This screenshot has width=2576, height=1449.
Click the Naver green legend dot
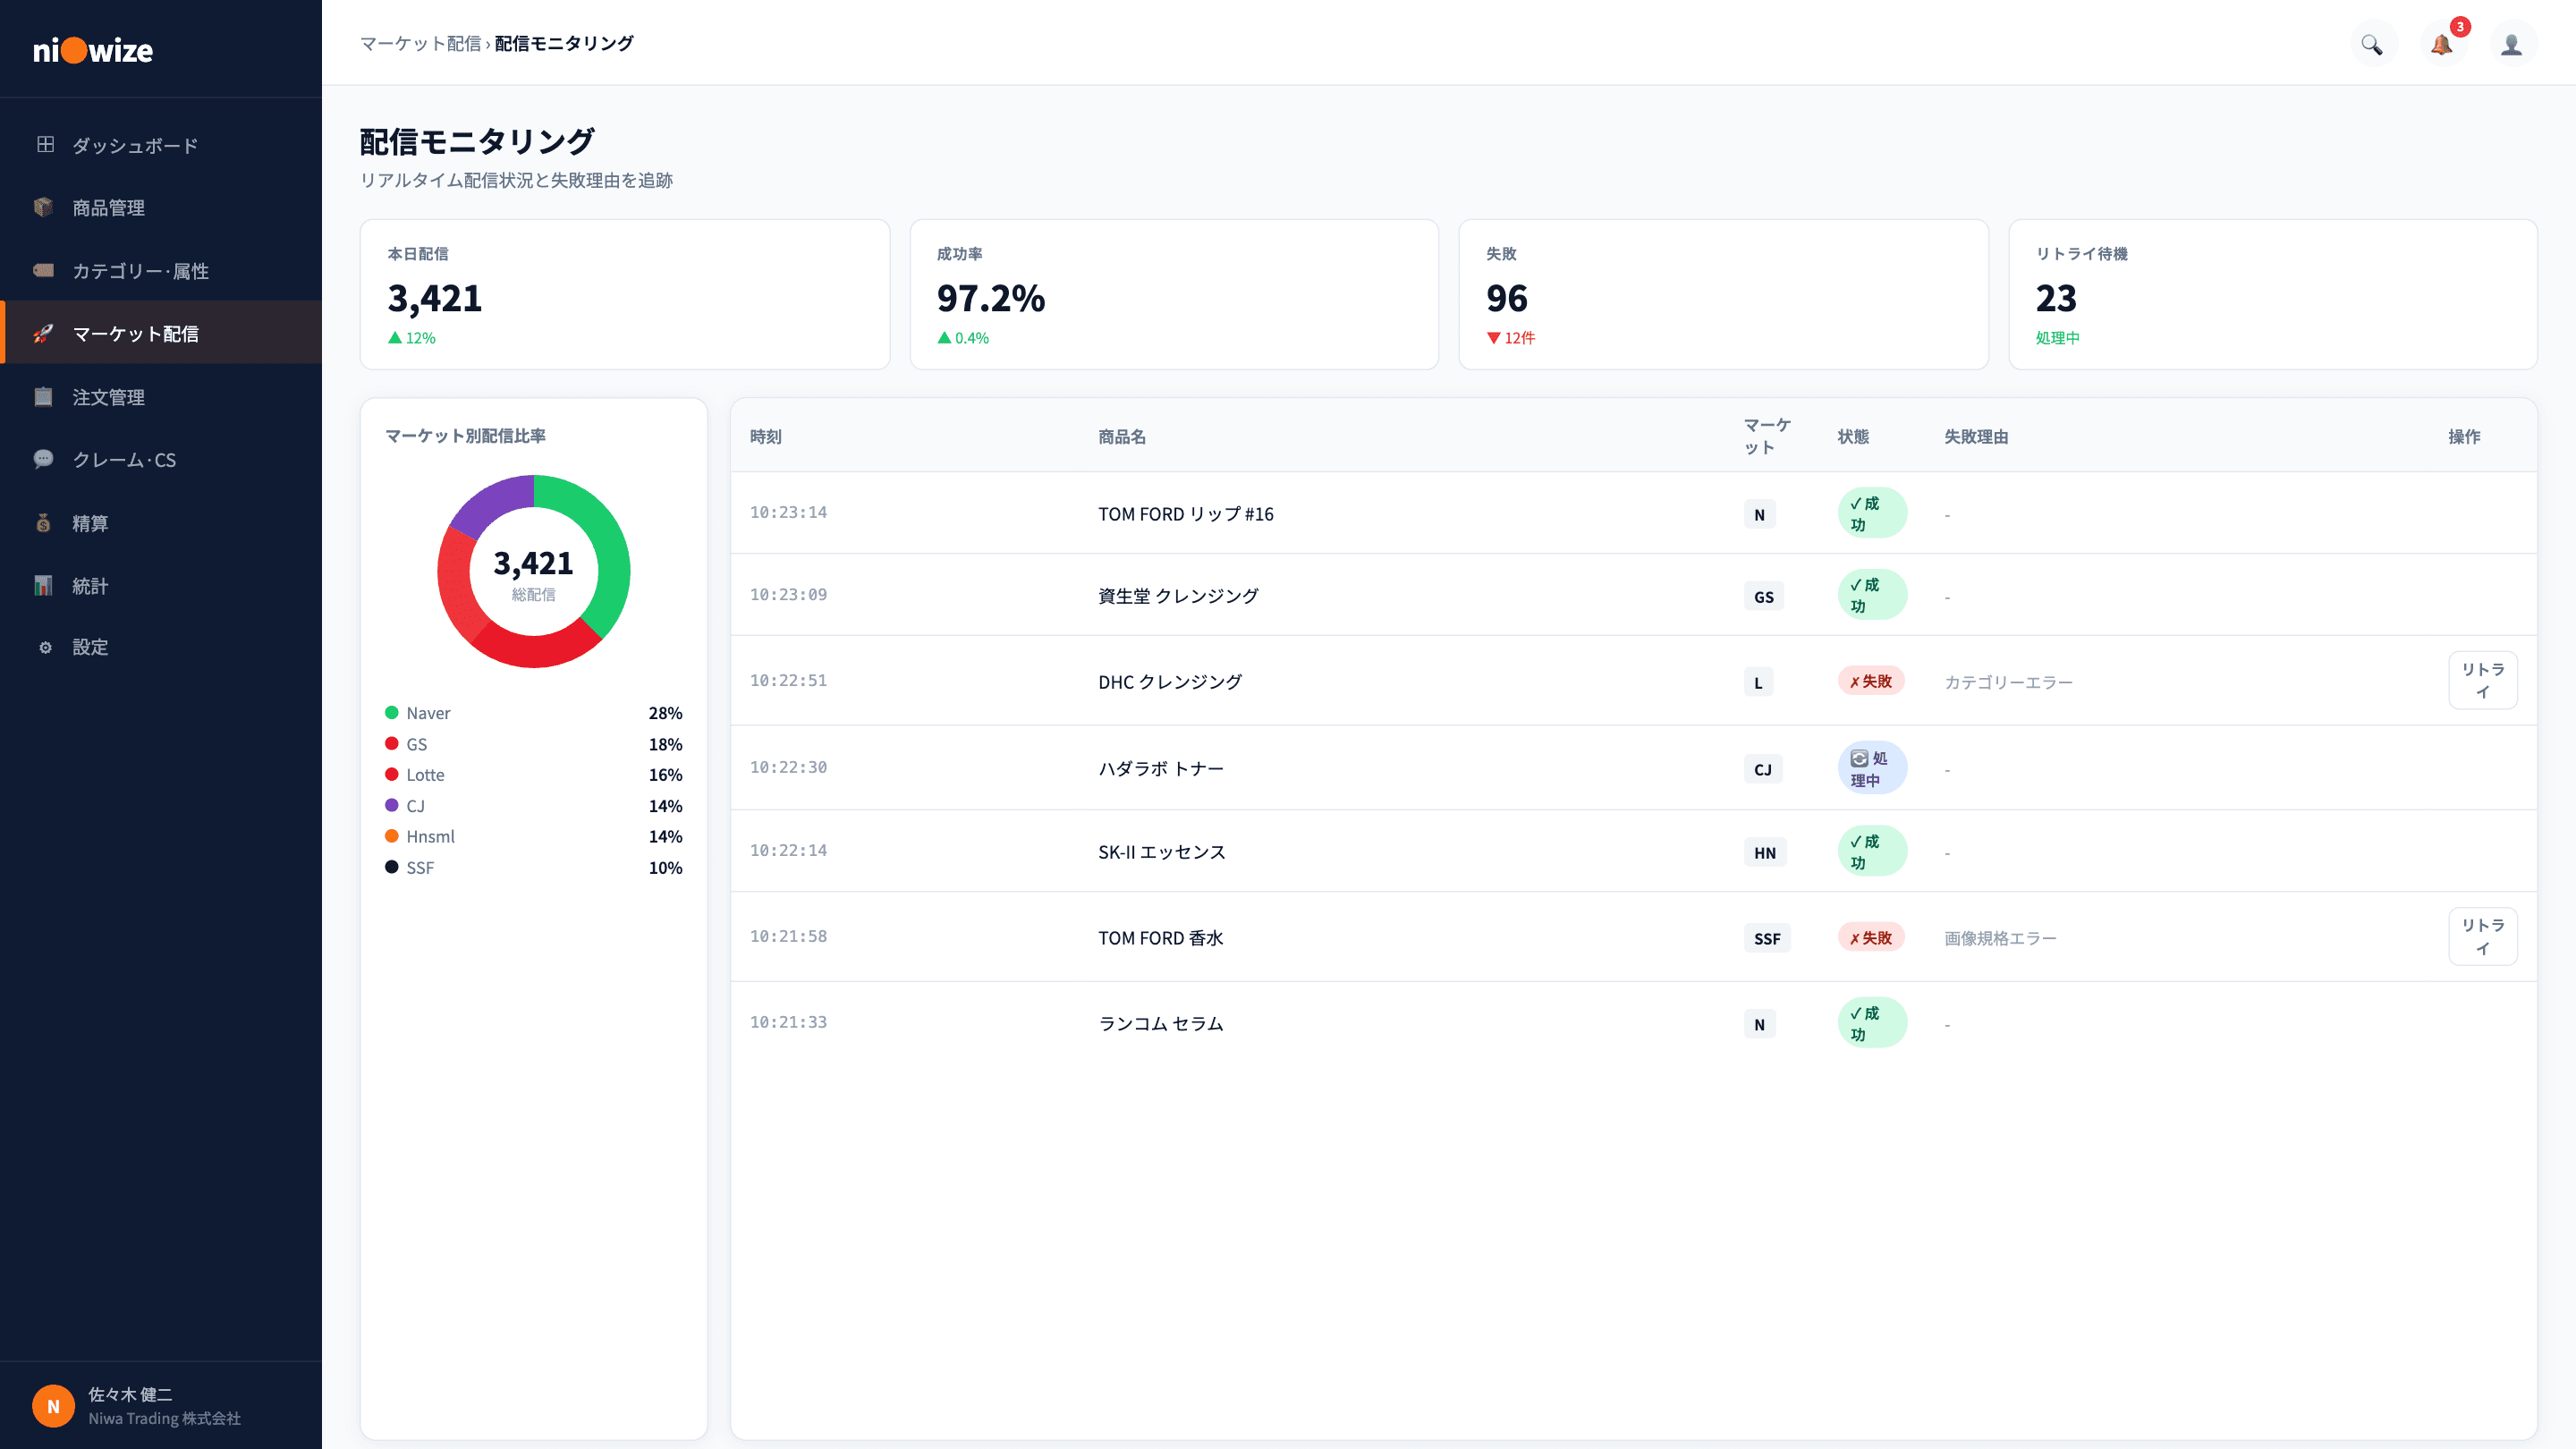tap(392, 712)
